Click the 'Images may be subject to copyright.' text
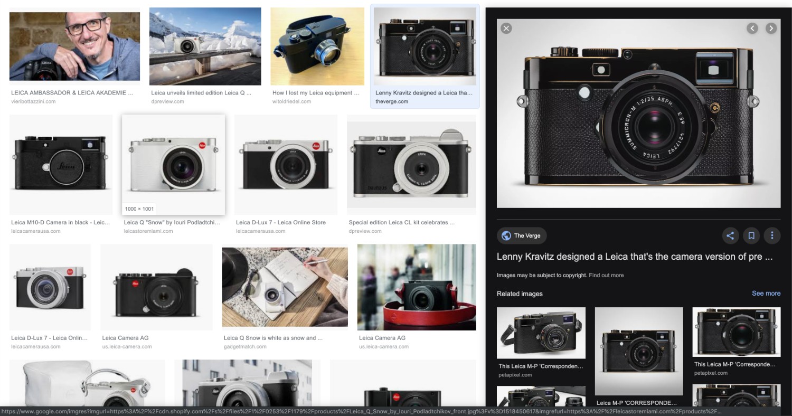Image resolution: width=792 pixels, height=416 pixels. (x=542, y=275)
